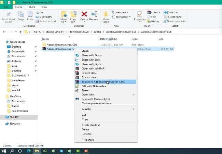222x154 pixels.
Task: Click the red Delete icon in ribbon
Action: [84, 14]
